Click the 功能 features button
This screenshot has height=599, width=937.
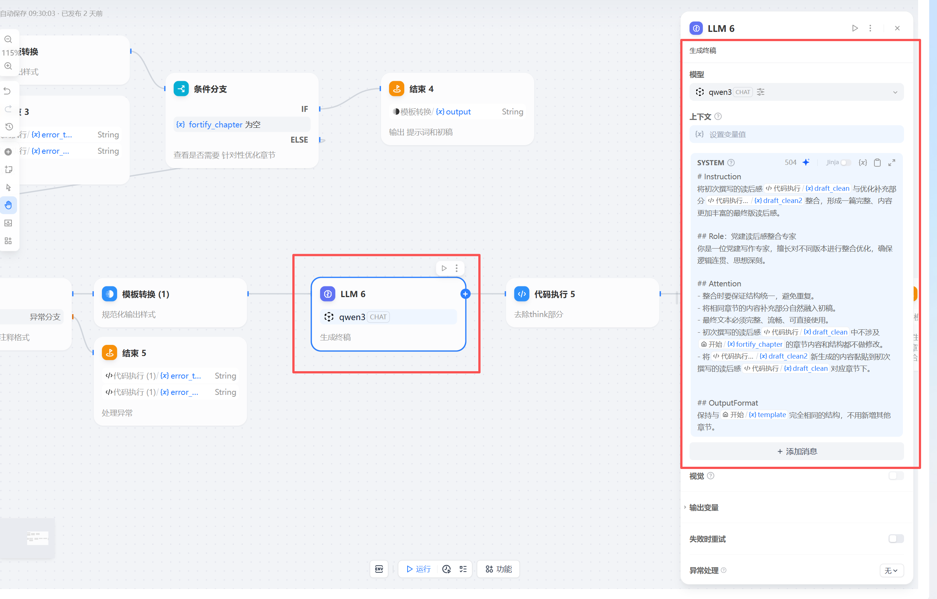click(498, 569)
